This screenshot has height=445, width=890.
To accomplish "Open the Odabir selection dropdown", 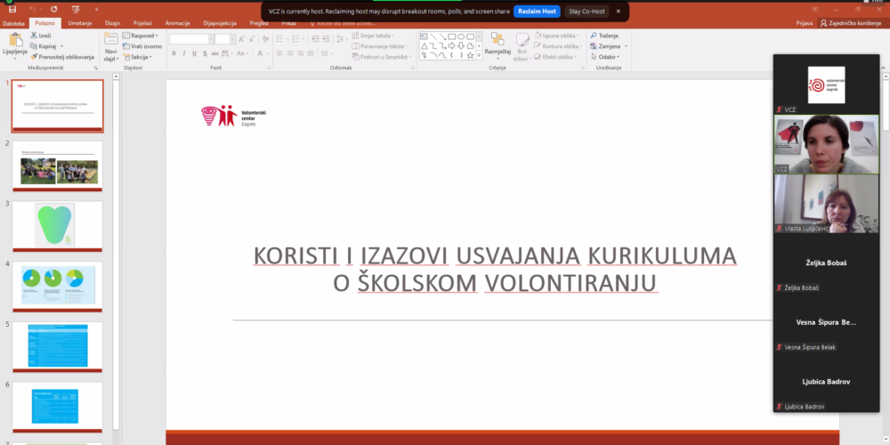I will click(x=610, y=56).
